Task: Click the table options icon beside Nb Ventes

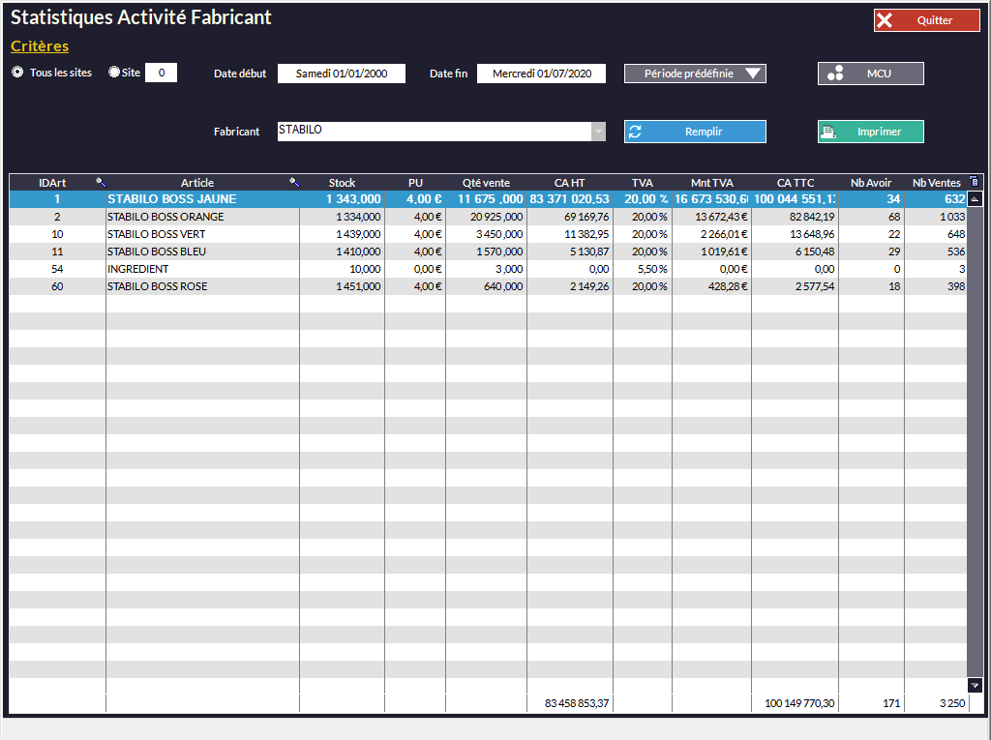Action: 974,182
